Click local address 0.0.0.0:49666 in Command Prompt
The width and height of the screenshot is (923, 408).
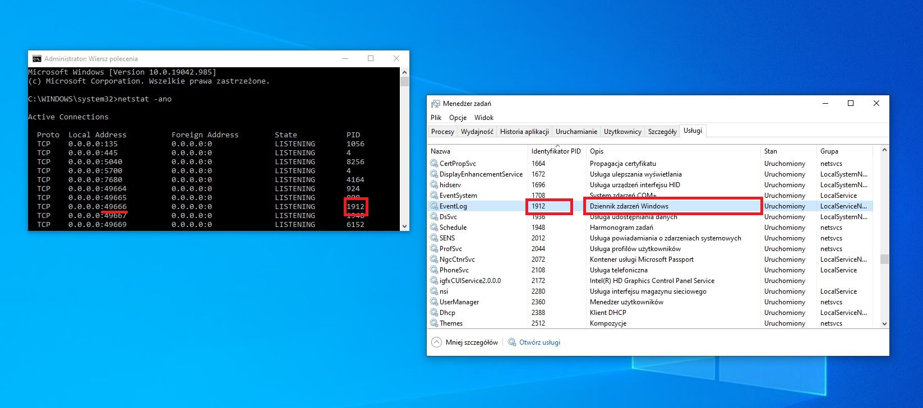coord(98,207)
